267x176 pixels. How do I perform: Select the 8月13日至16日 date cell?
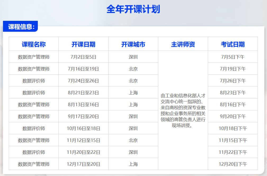pyautogui.click(x=83, y=104)
